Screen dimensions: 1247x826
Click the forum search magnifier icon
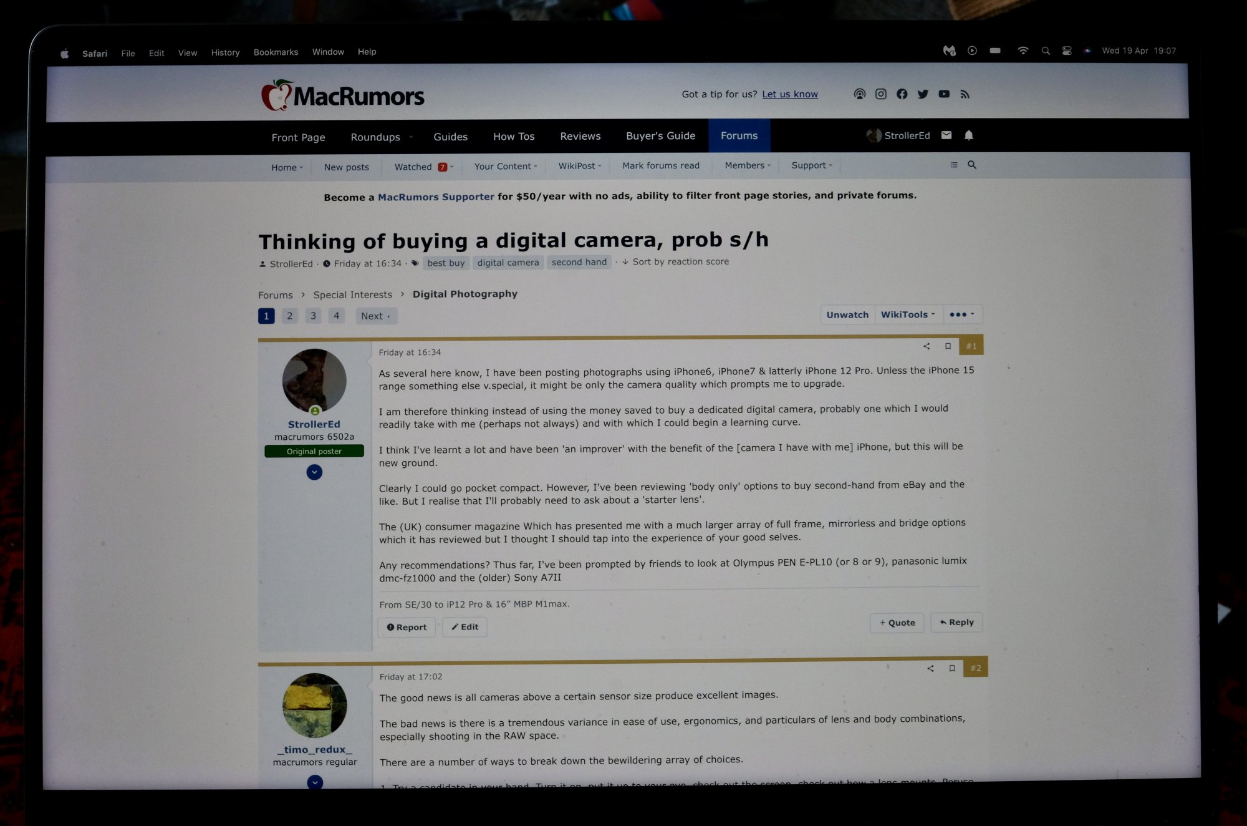971,165
